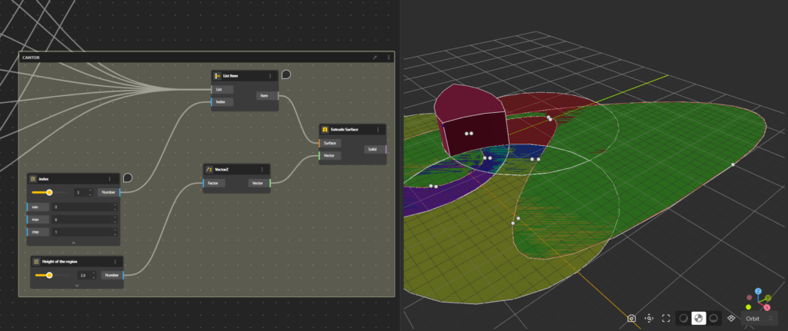
Task: Select the middle checkered material display mode
Action: (x=699, y=318)
